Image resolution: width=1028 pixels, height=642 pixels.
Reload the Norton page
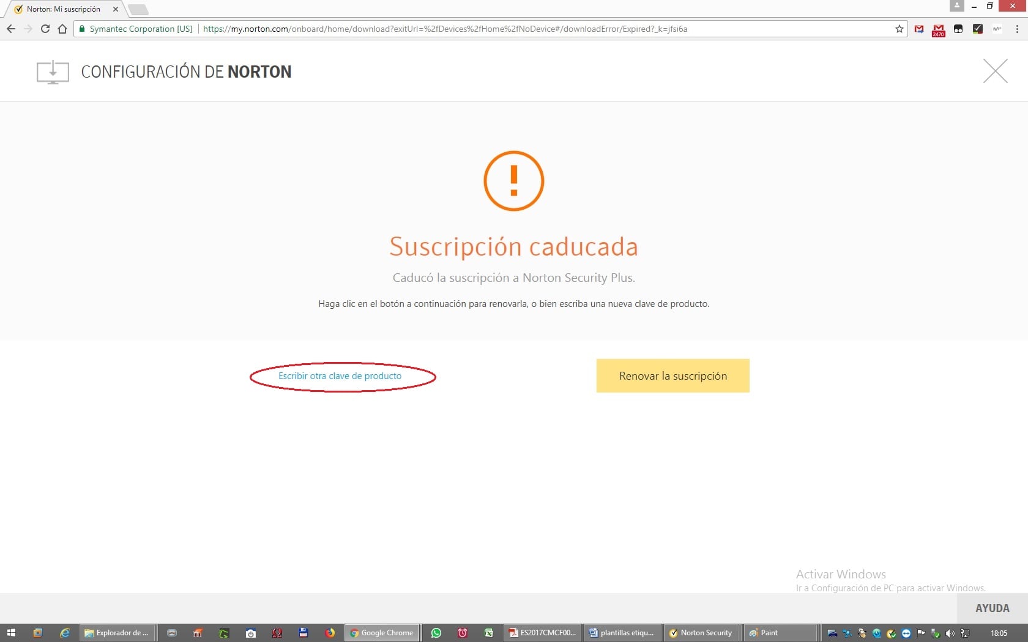click(45, 29)
